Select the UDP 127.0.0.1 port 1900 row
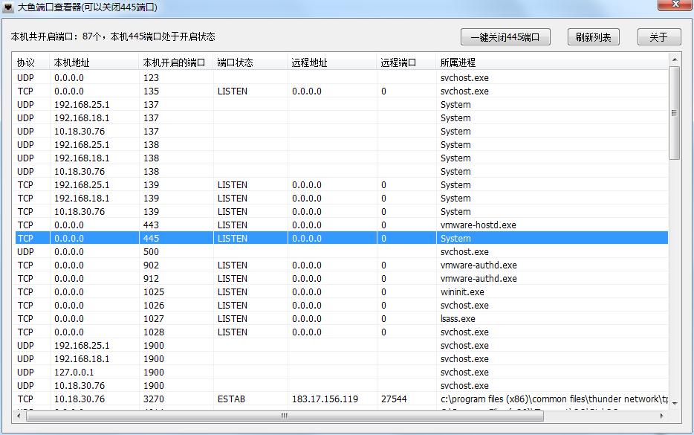694x435 pixels. click(x=223, y=372)
